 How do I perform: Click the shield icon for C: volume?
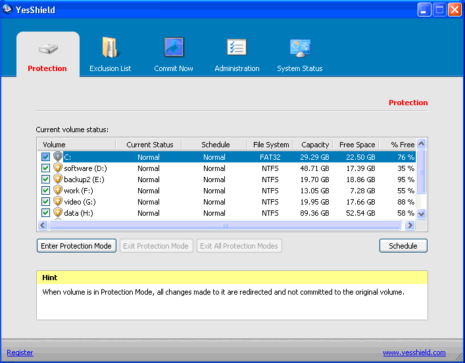57,157
